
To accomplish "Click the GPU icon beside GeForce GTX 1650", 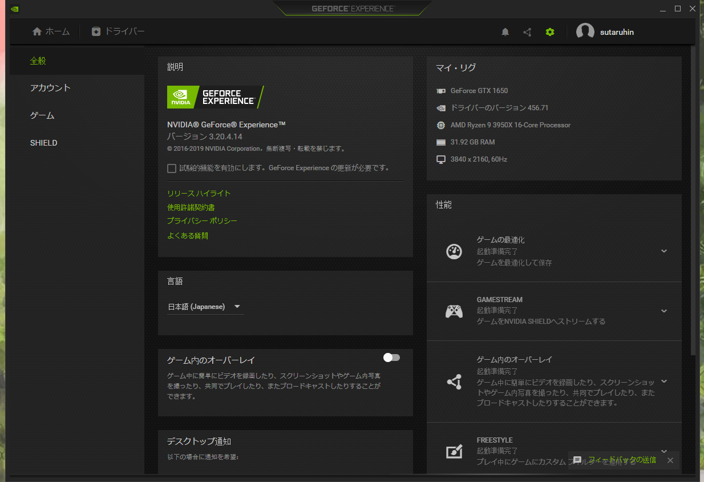I will [x=440, y=91].
